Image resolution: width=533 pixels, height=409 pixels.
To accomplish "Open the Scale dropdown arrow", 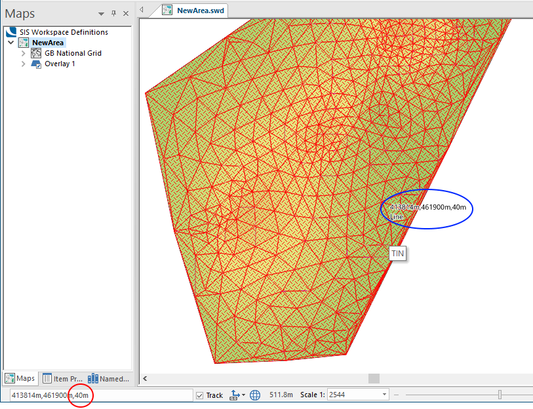I will coord(384,395).
